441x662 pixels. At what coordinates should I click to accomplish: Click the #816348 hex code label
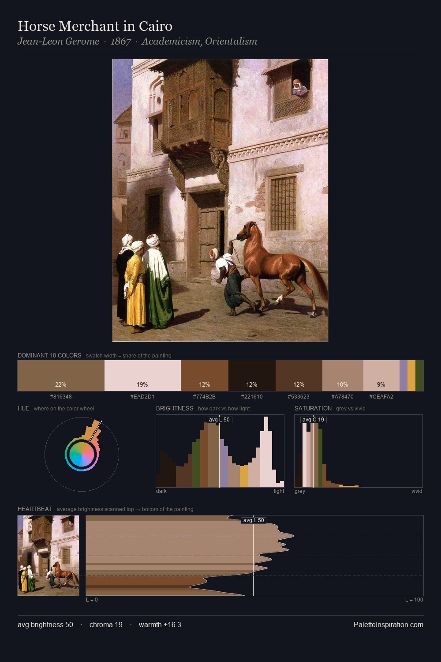coord(61,396)
